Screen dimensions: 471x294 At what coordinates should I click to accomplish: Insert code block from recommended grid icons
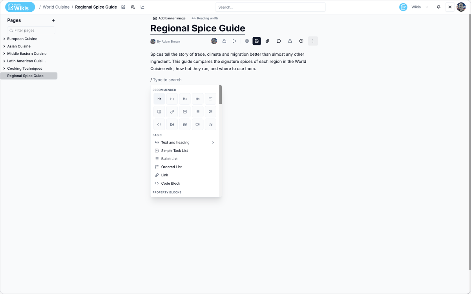pos(159,124)
